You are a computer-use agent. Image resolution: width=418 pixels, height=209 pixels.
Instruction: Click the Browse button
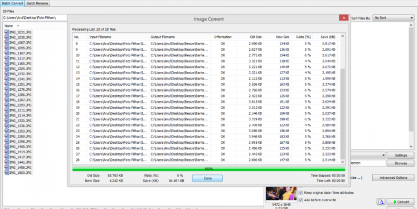coord(401,163)
